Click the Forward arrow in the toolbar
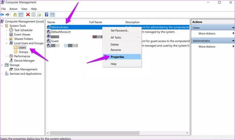Viewport: 235px width, 140px height. (x=7, y=14)
